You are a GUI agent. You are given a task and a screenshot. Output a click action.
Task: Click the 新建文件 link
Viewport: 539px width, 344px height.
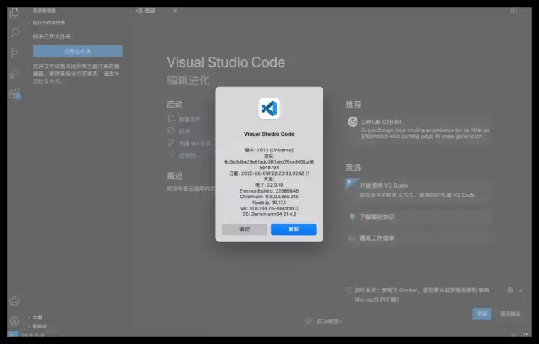pos(189,119)
